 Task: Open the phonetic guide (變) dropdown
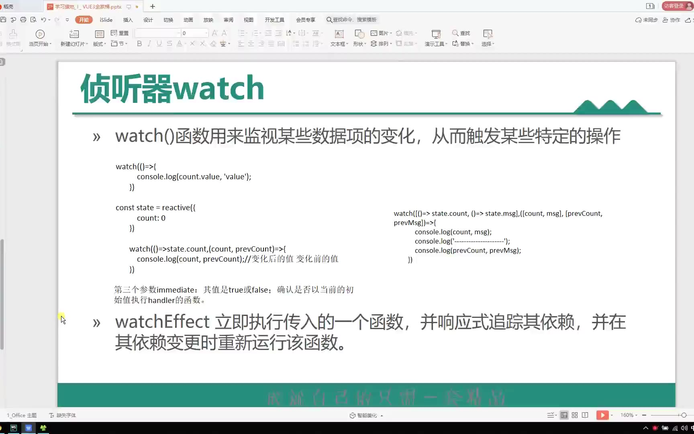[225, 43]
